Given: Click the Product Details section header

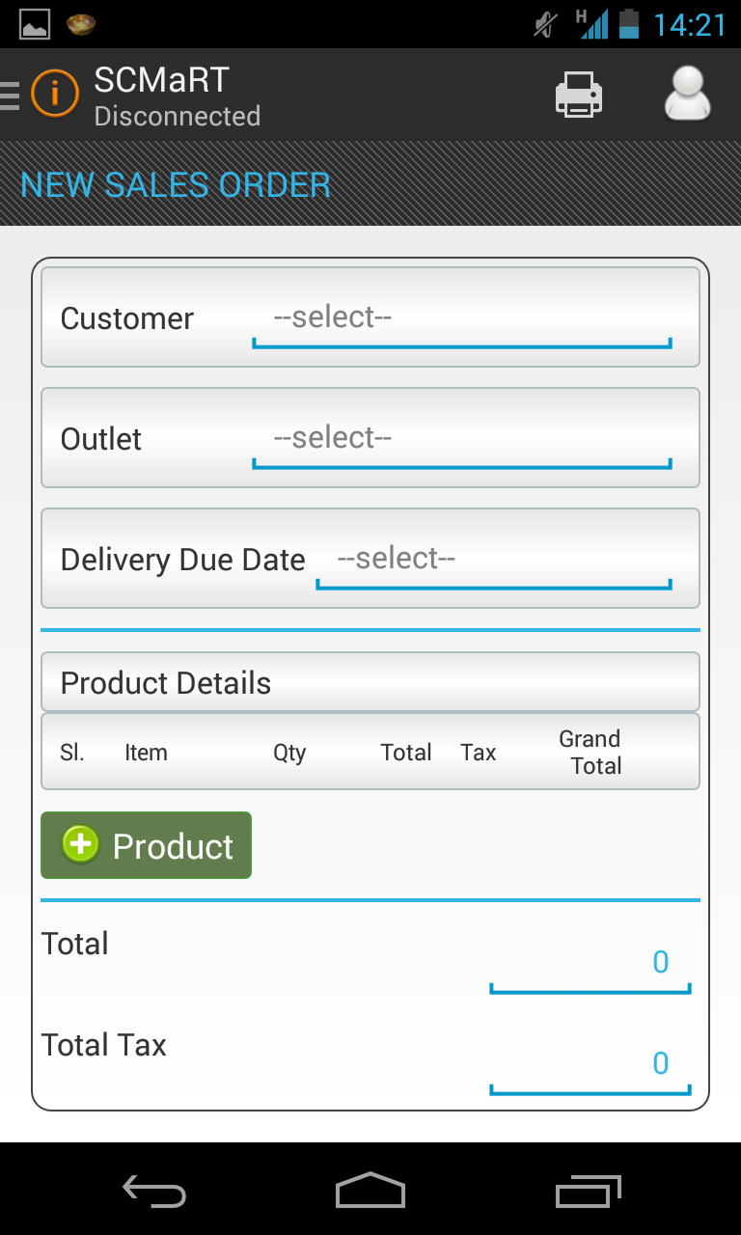Looking at the screenshot, I should click(370, 682).
